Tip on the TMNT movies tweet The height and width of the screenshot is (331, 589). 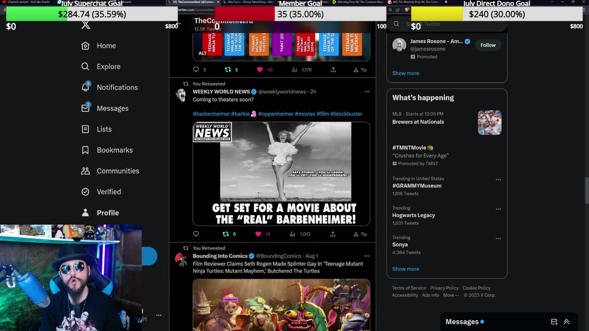point(360,70)
